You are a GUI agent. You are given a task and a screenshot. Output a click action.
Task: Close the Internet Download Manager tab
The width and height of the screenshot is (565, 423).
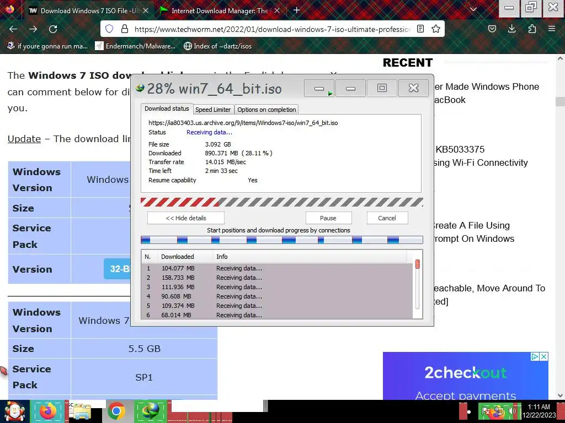tap(277, 11)
